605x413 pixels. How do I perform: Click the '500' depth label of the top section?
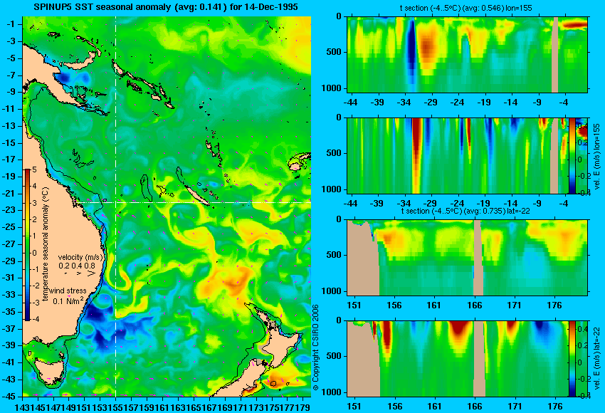point(334,52)
